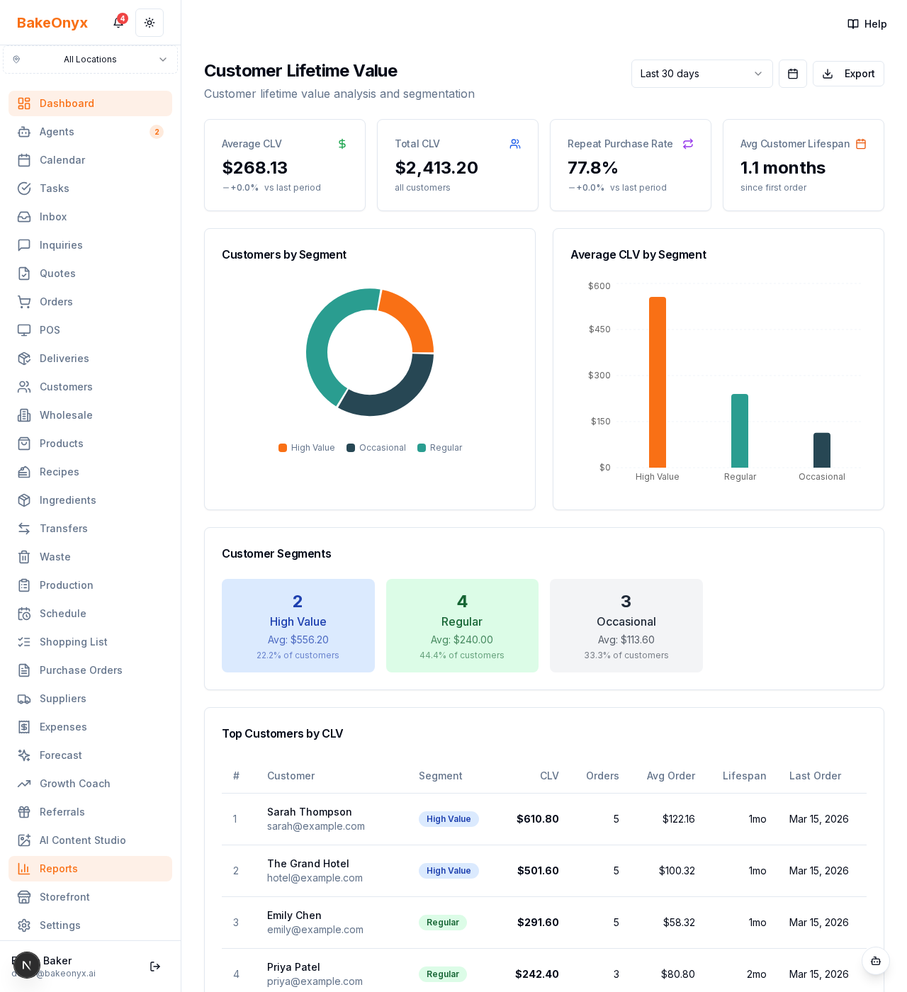Click the $610.80 CLV value
Screen dimensions: 907x992
tap(538, 819)
